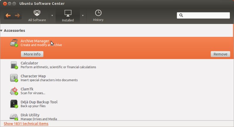Open the All Software dropdown arrow

click(x=52, y=15)
